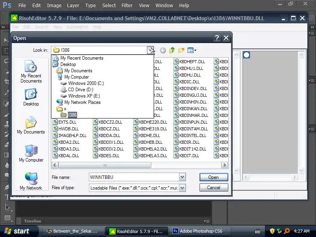Open Photoshop Edit menu

(36, 6)
